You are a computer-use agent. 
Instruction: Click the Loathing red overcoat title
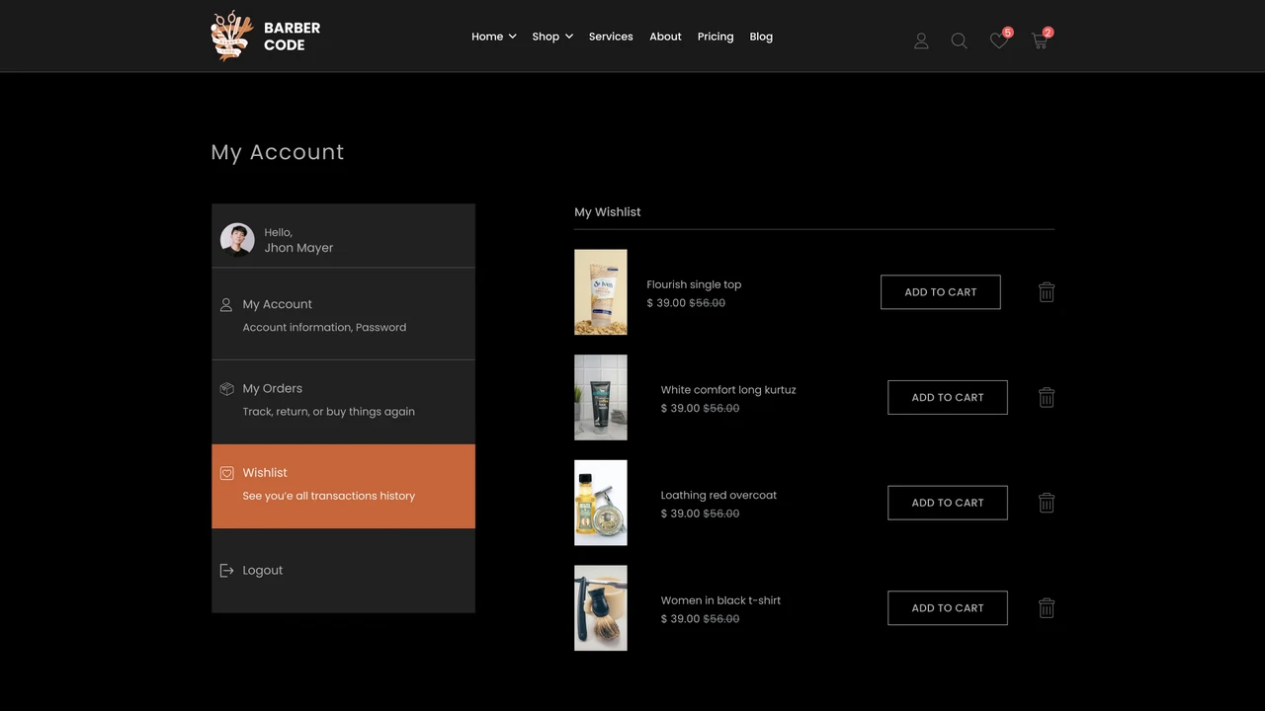tap(718, 496)
